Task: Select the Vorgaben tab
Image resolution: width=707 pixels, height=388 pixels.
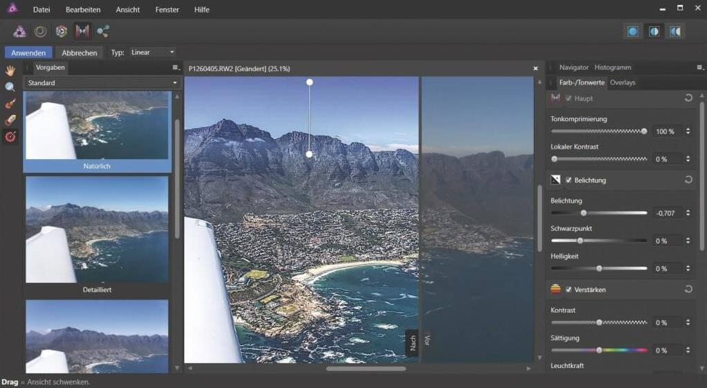Action: [x=50, y=68]
